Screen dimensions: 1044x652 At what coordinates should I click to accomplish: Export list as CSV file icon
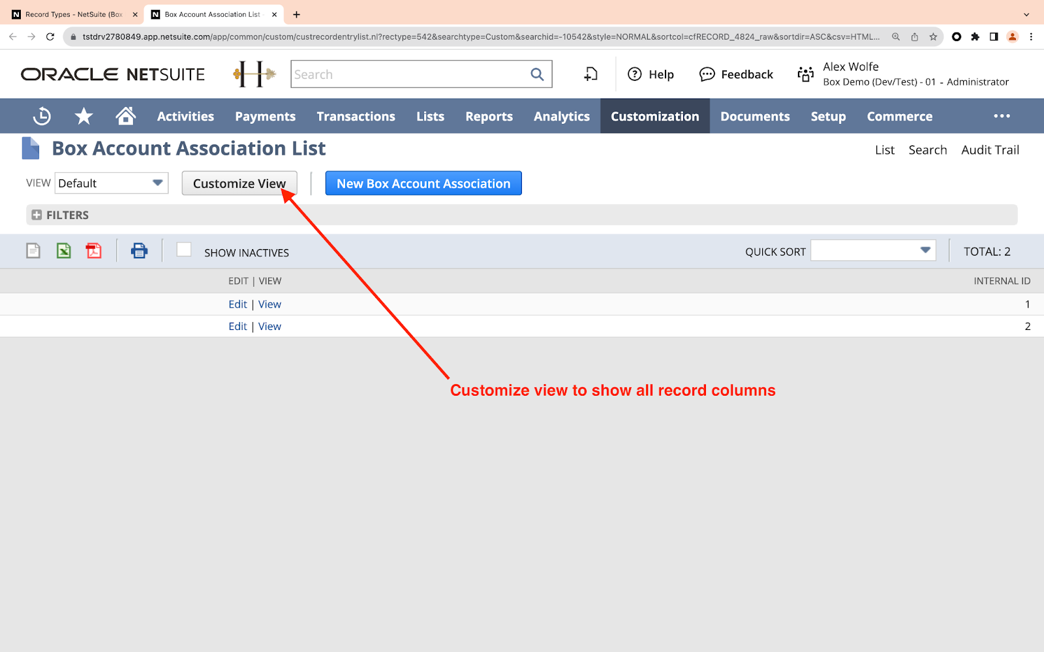pos(33,251)
